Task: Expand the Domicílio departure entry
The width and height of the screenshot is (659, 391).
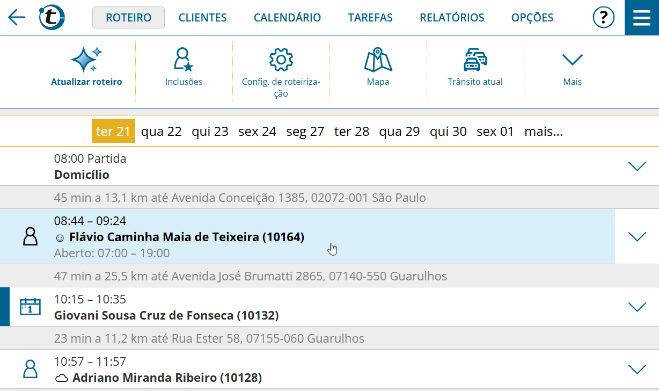Action: [637, 166]
